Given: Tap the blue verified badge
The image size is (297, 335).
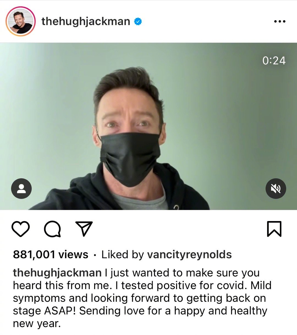Looking at the screenshot, I should [138, 21].
